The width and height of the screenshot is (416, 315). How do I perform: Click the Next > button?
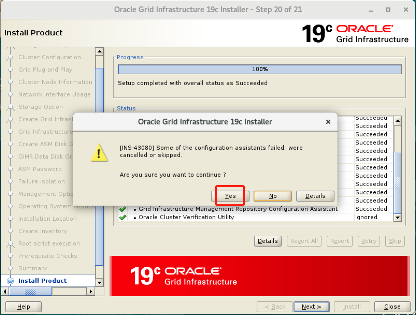click(311, 307)
